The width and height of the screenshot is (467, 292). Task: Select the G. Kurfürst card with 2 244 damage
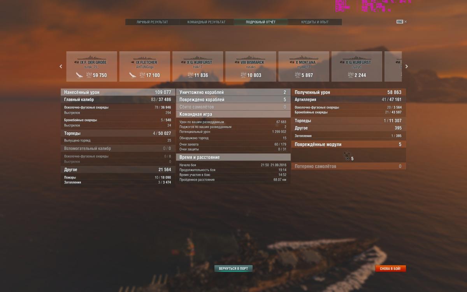pyautogui.click(x=356, y=66)
